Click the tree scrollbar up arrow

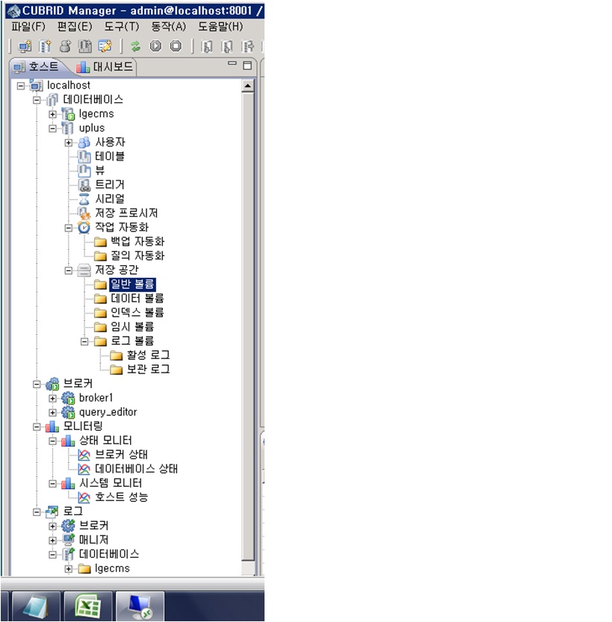247,86
